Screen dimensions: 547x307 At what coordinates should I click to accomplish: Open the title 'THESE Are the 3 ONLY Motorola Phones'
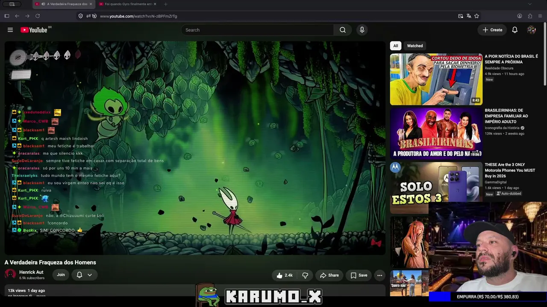pyautogui.click(x=510, y=170)
